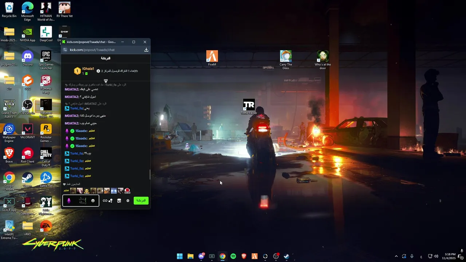Open the Windows Start menu
Screen dimensions: 466x262
[x=179, y=256]
